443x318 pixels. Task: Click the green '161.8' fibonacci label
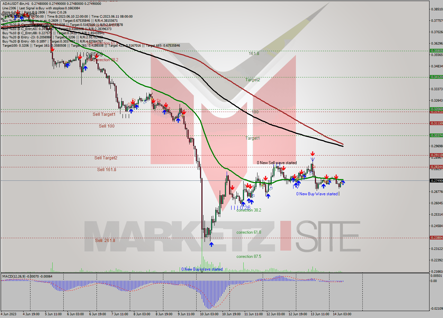pos(254,54)
